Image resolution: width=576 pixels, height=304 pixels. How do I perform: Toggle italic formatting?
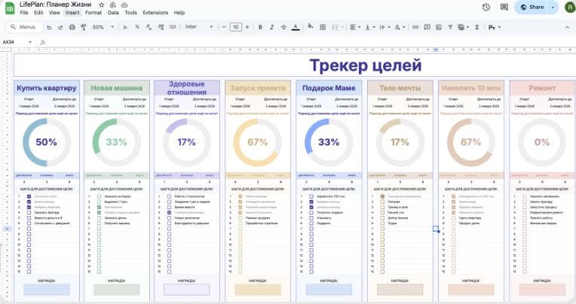[x=272, y=27]
